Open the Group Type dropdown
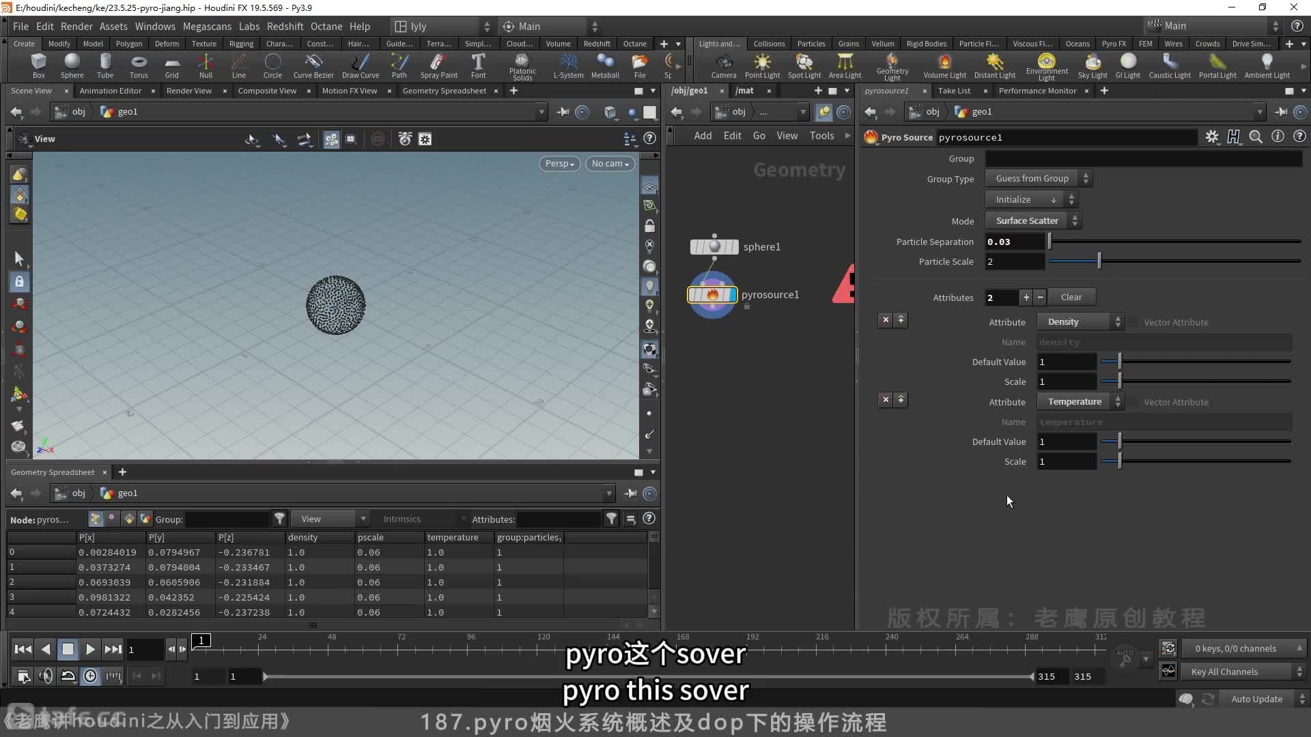Viewport: 1311px width, 737px height. click(x=1039, y=177)
